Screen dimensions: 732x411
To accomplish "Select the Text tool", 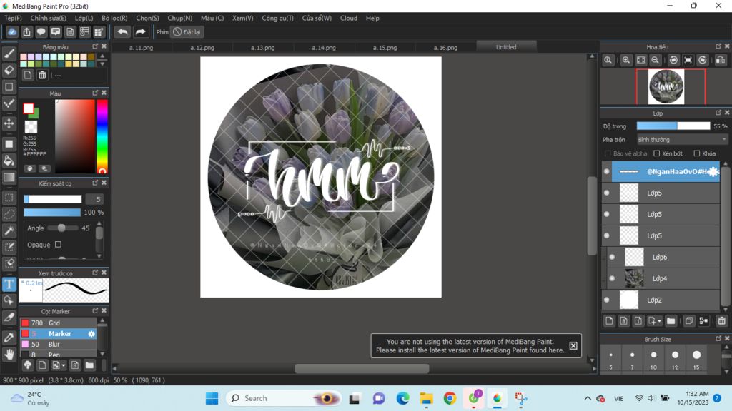I will (9, 284).
